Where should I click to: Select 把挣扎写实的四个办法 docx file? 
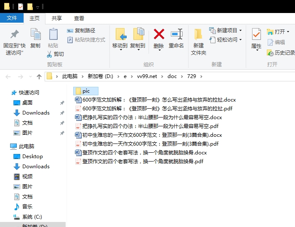click(x=149, y=117)
